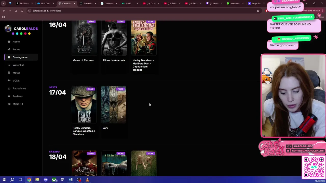Open the Game of Thrones poster
The width and height of the screenshot is (326, 183).
pos(84,38)
